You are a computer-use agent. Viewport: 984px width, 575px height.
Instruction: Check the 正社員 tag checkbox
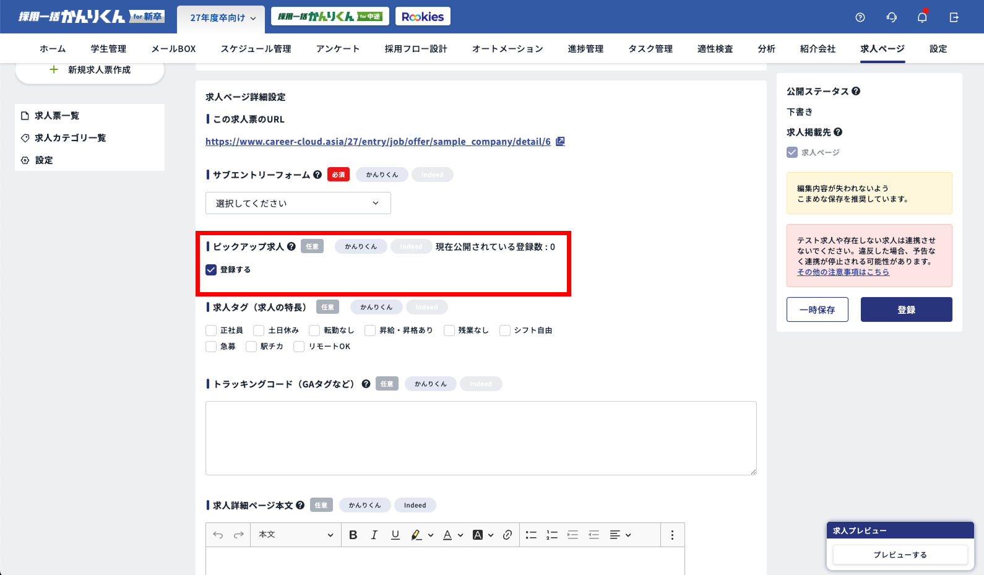pos(211,331)
